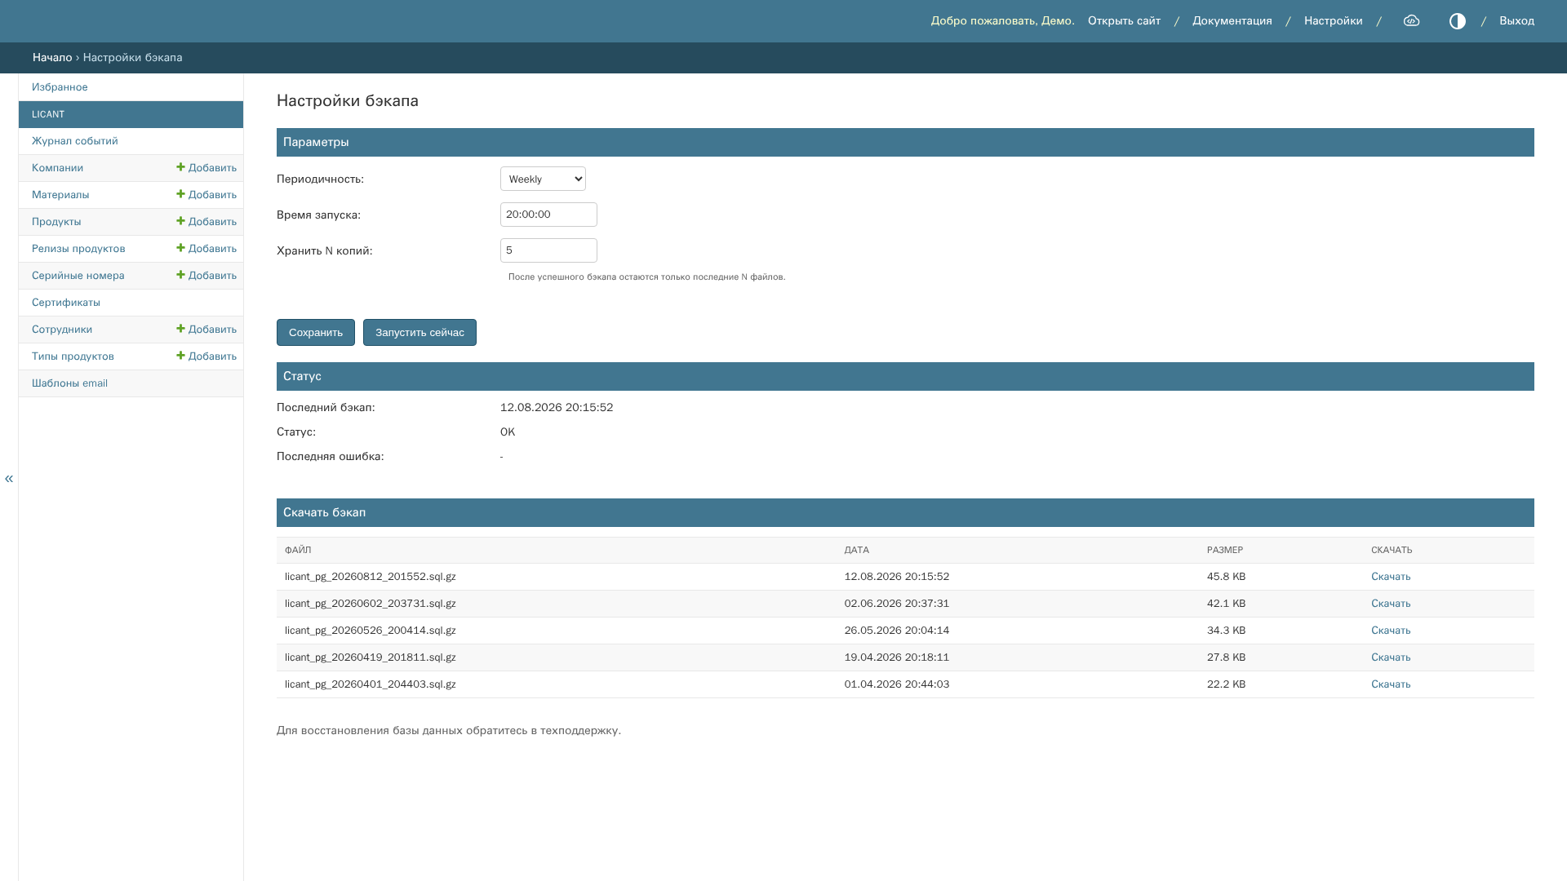Add a new Продукты entry
The width and height of the screenshot is (1567, 881).
pyautogui.click(x=206, y=222)
